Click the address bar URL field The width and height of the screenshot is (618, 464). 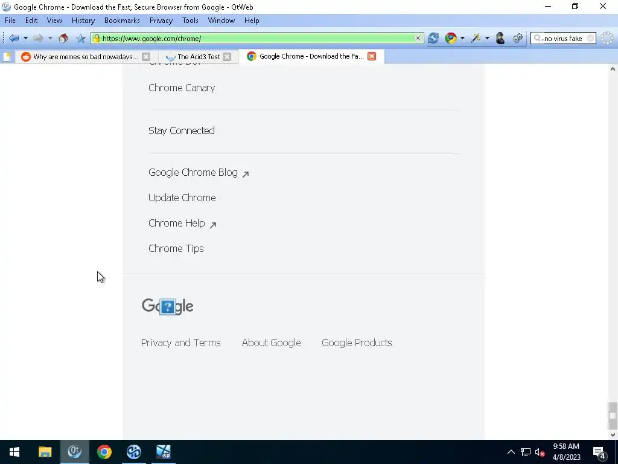(x=257, y=38)
